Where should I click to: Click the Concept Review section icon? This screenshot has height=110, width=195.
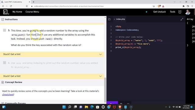pyautogui.click(x=3, y=82)
